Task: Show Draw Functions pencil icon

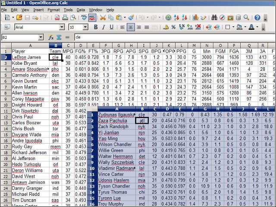Action: point(203,18)
